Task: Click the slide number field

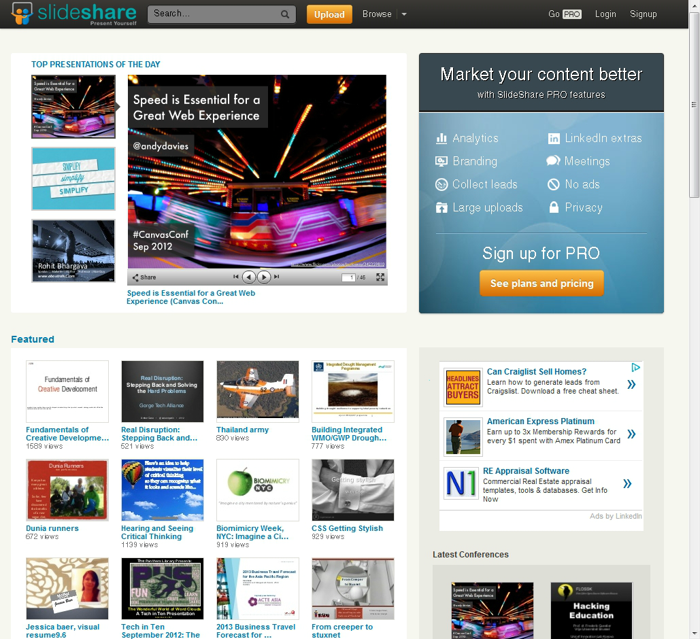Action: (348, 277)
